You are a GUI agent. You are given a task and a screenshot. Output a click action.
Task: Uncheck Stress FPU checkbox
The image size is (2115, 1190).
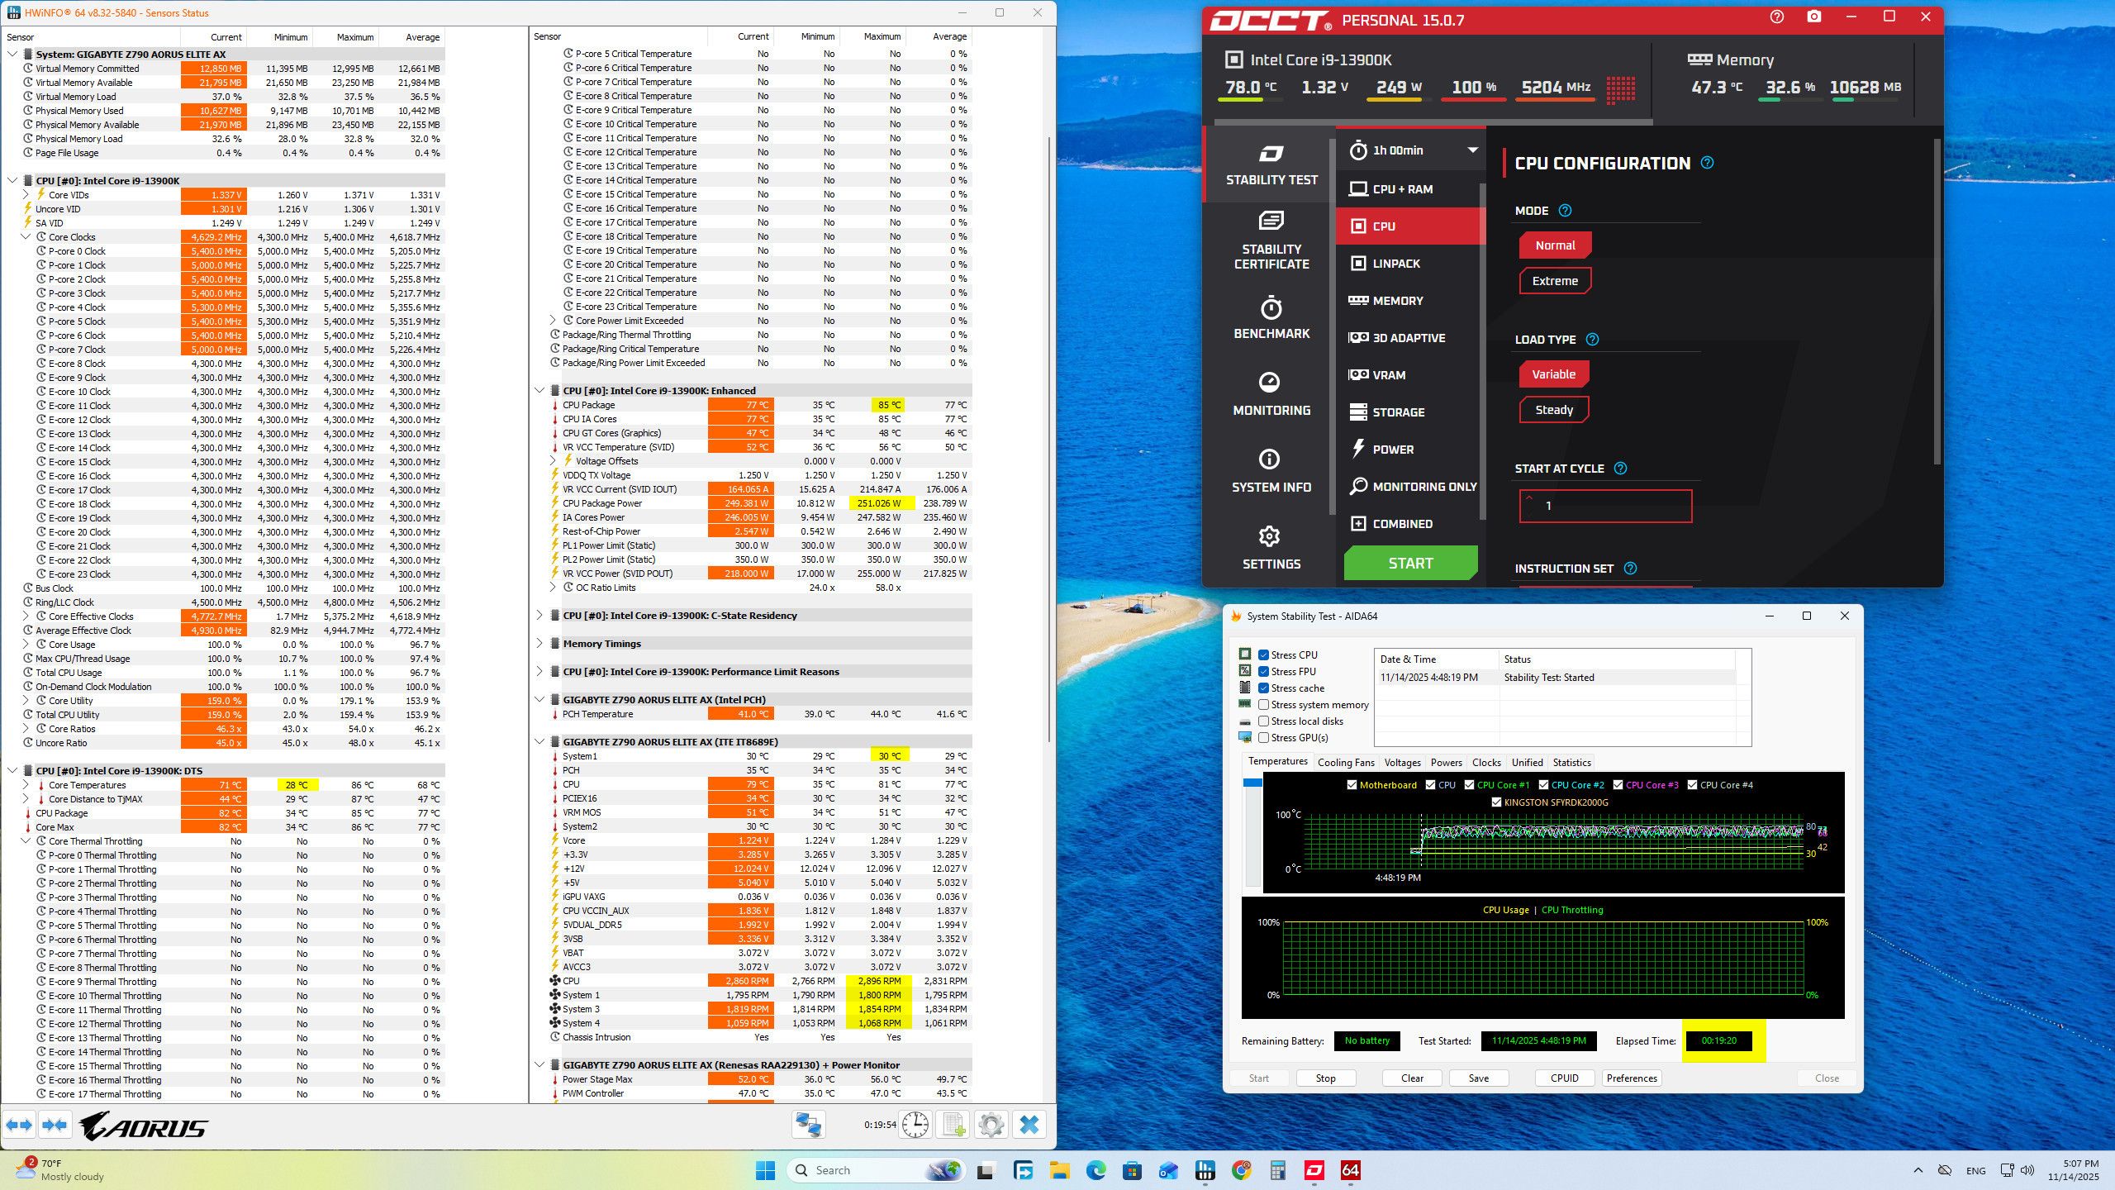pyautogui.click(x=1263, y=672)
